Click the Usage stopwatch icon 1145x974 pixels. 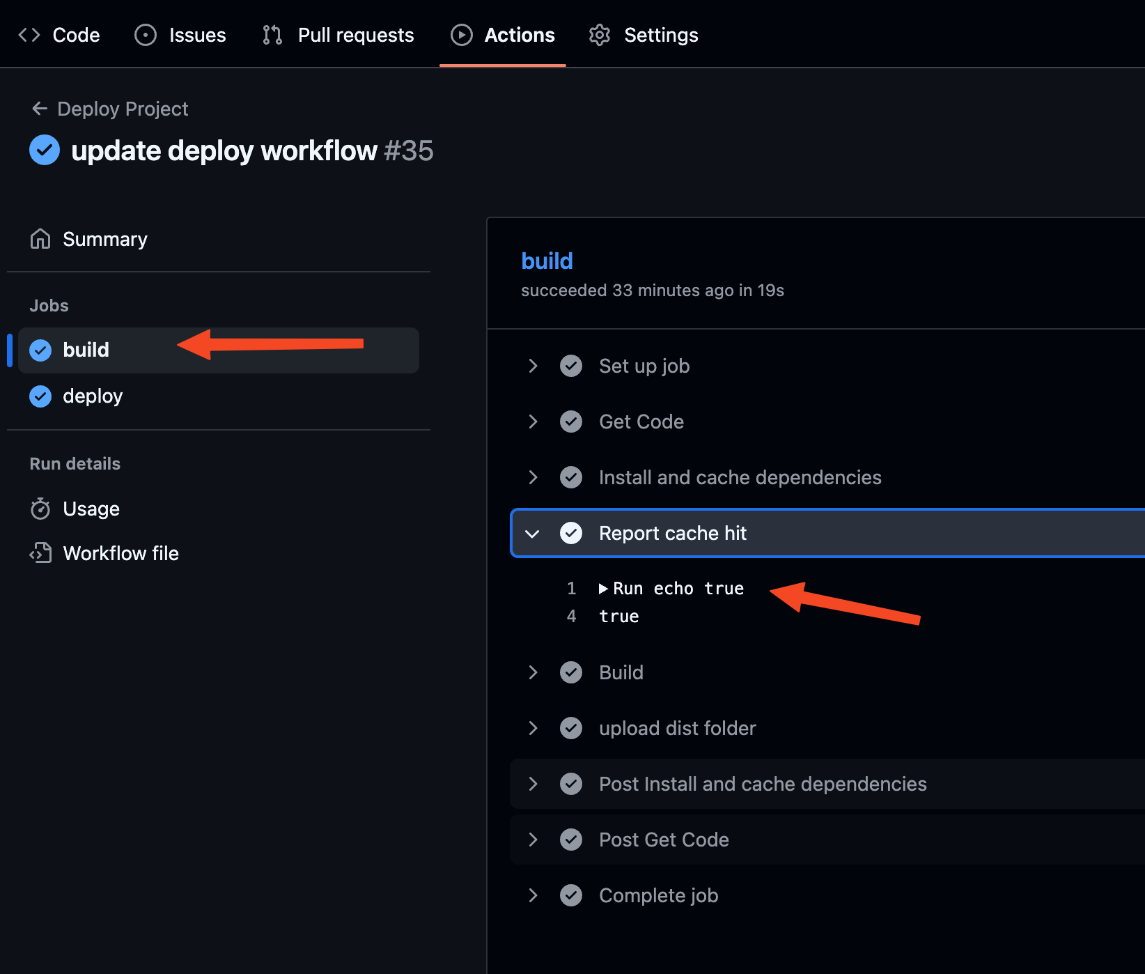click(40, 509)
